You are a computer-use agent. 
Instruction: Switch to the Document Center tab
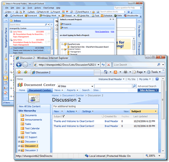pyautogui.click(x=40, y=90)
